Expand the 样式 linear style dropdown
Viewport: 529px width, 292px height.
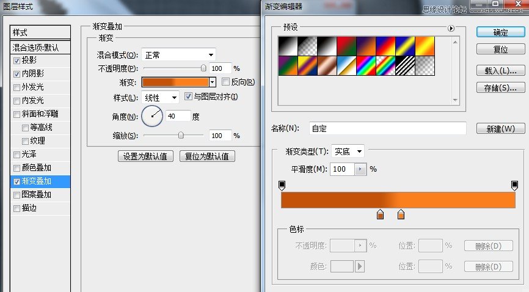pos(160,97)
